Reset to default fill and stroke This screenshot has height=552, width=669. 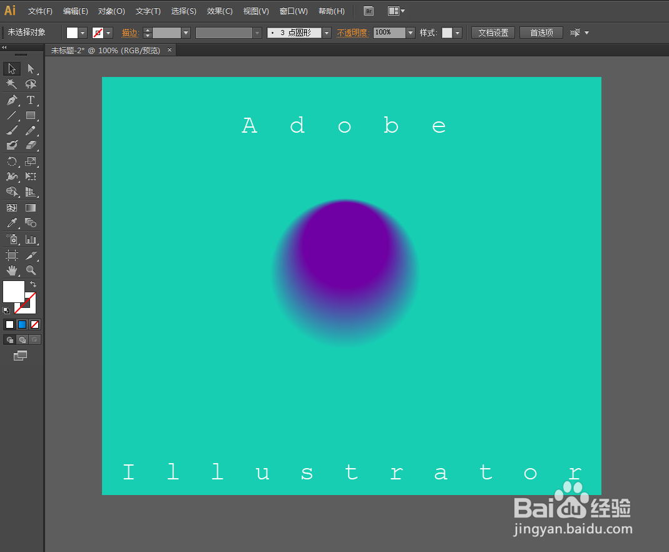click(x=6, y=310)
